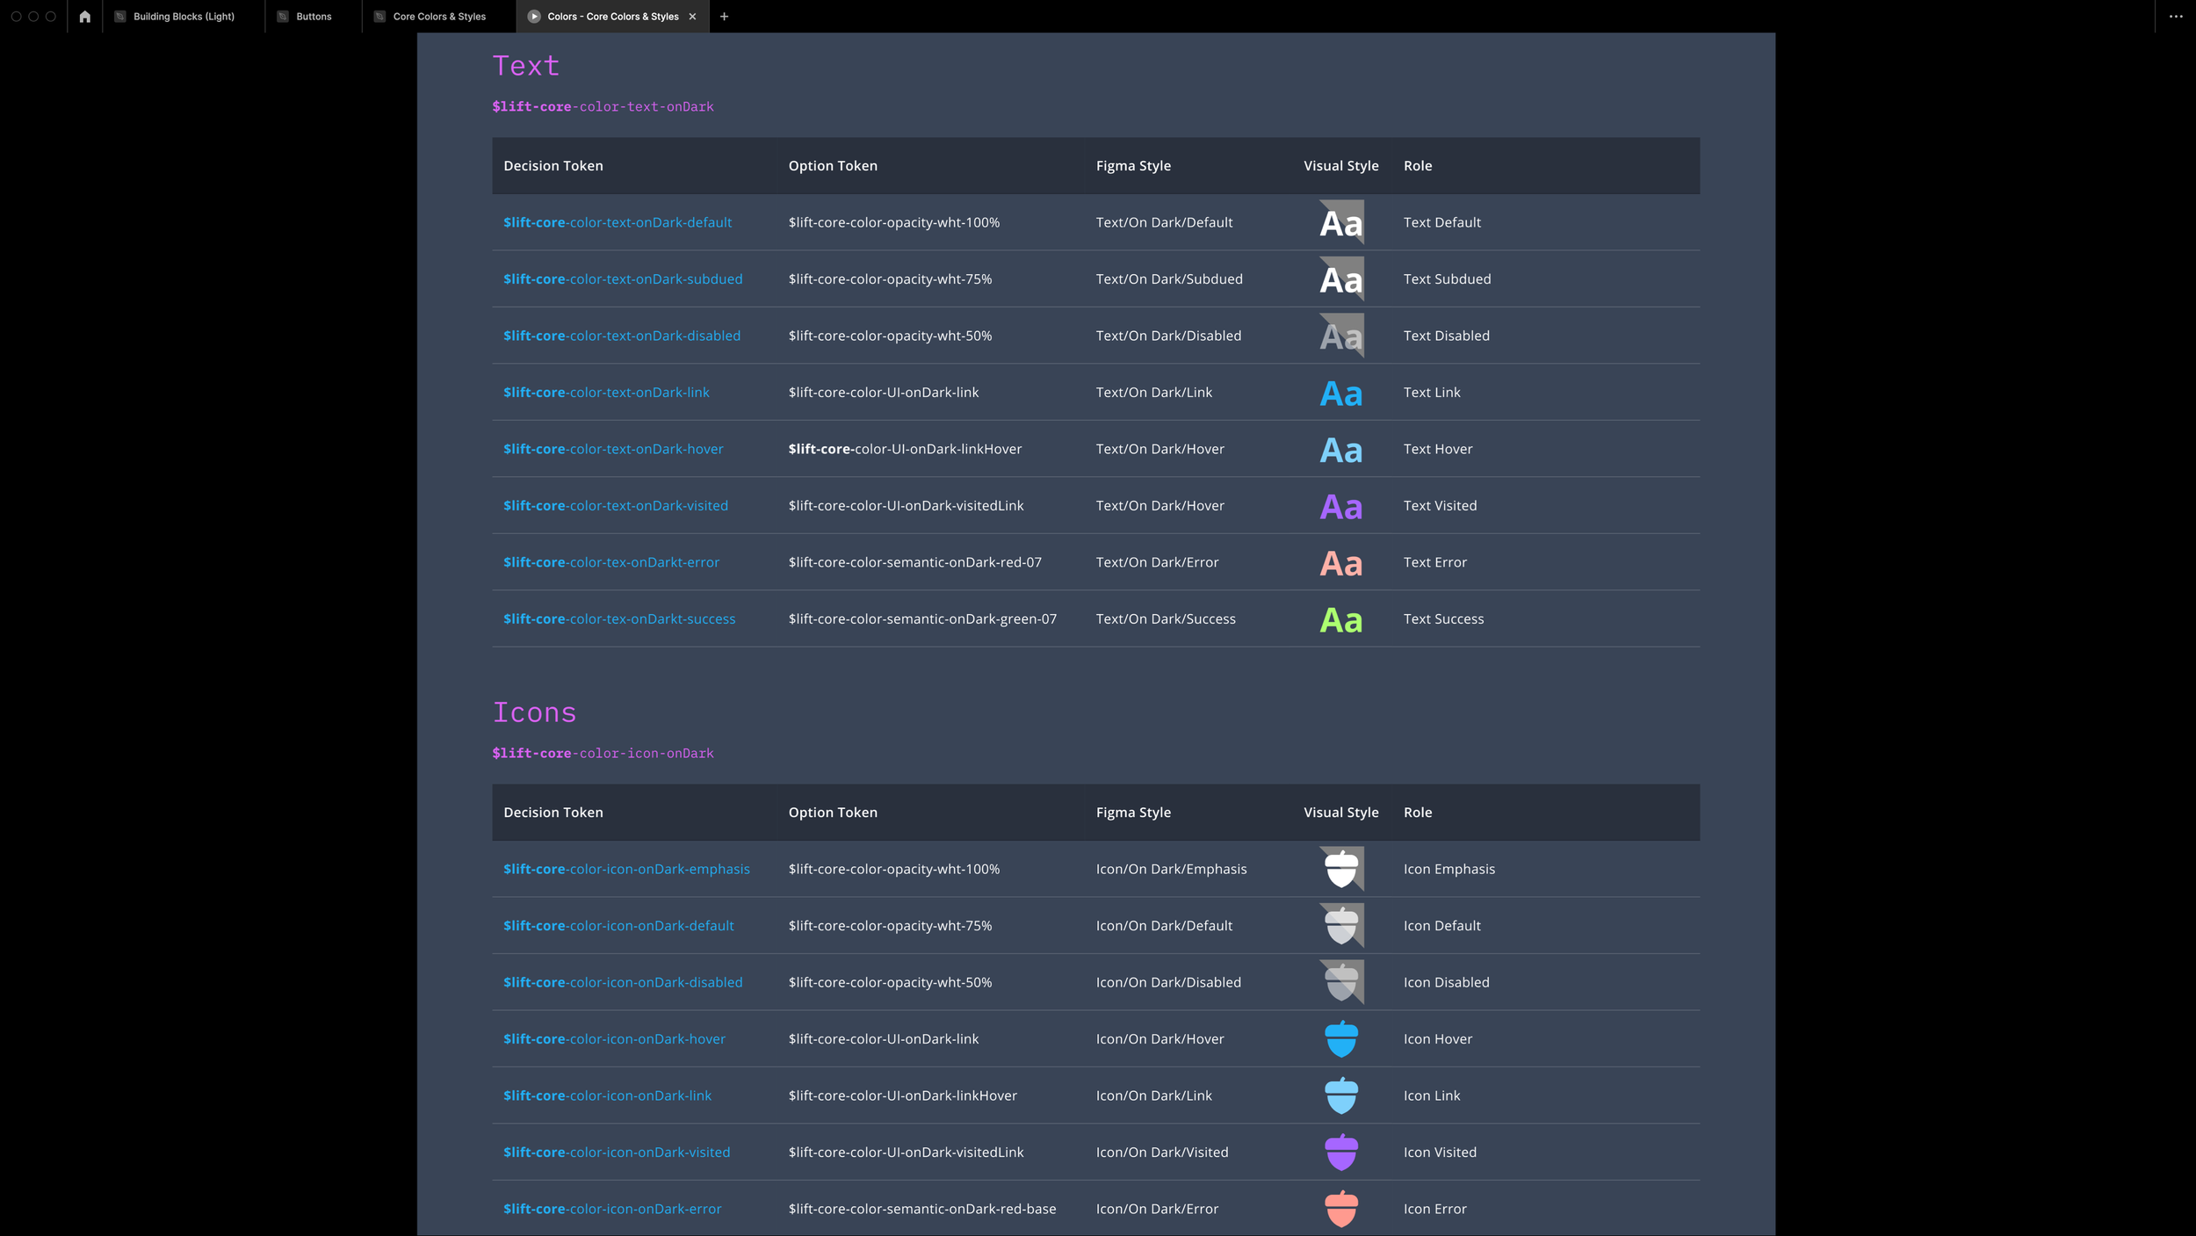Switch to the Buttons tab
2196x1236 pixels.
pos(313,17)
